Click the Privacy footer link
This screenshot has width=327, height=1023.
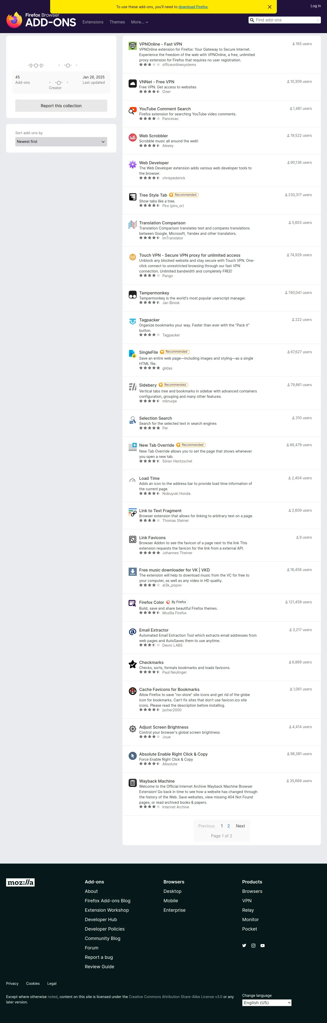coord(12,984)
